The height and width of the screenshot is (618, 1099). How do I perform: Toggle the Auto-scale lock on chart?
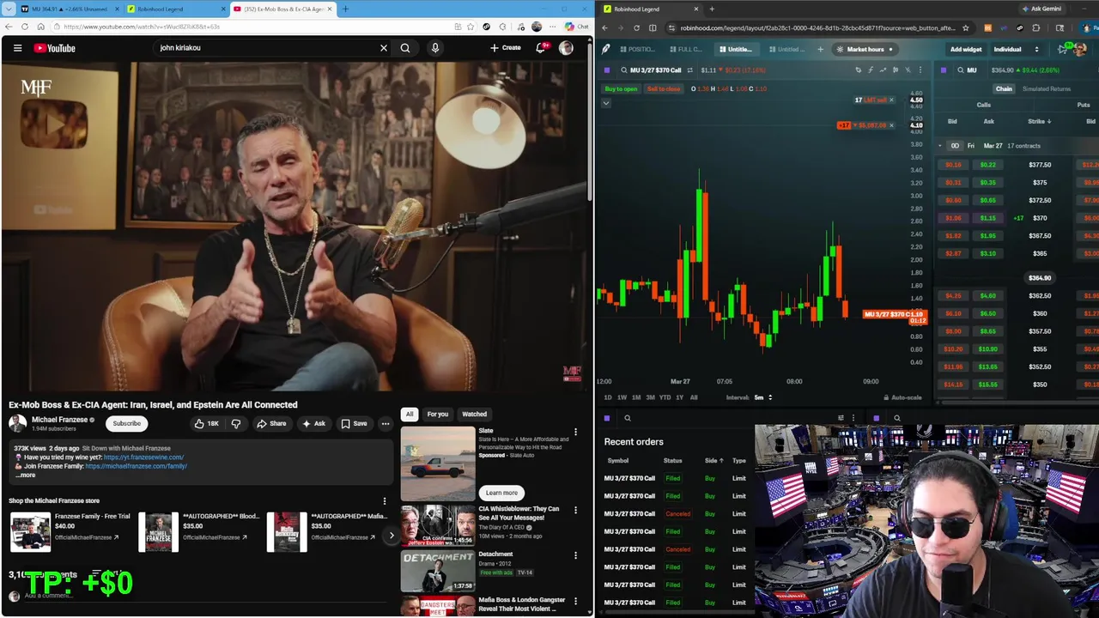902,397
